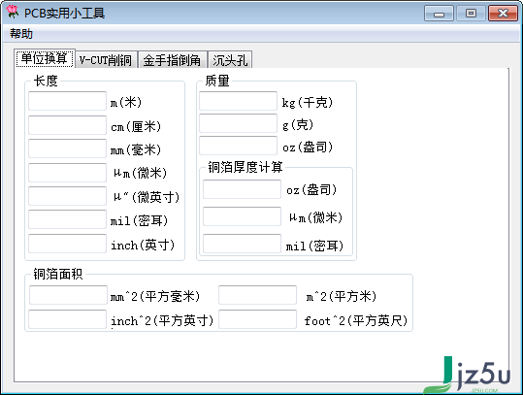Open the 沉头孔 tab
The image size is (523, 395).
tap(230, 60)
